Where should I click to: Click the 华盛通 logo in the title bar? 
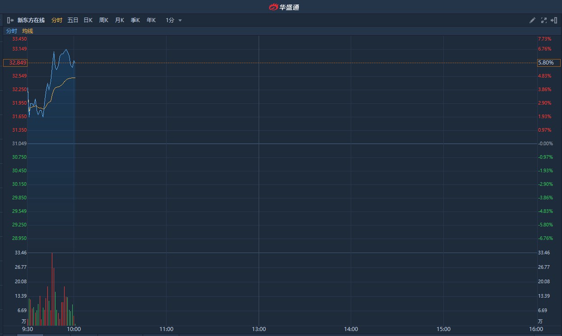point(284,7)
